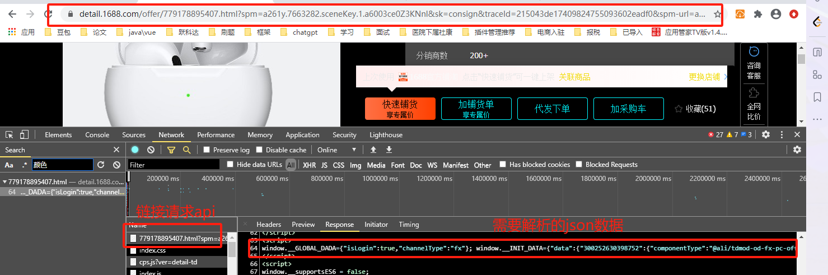Filter requests by XHR type

click(309, 165)
